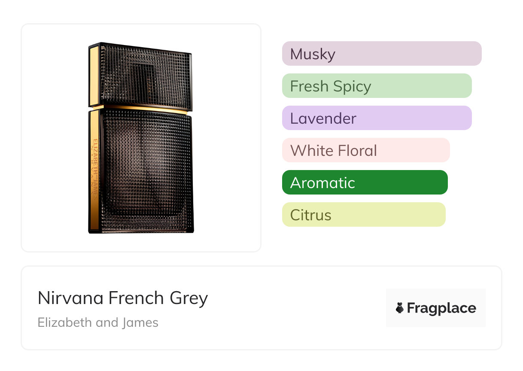Click the perfume bottle's textured cap

coord(146,75)
